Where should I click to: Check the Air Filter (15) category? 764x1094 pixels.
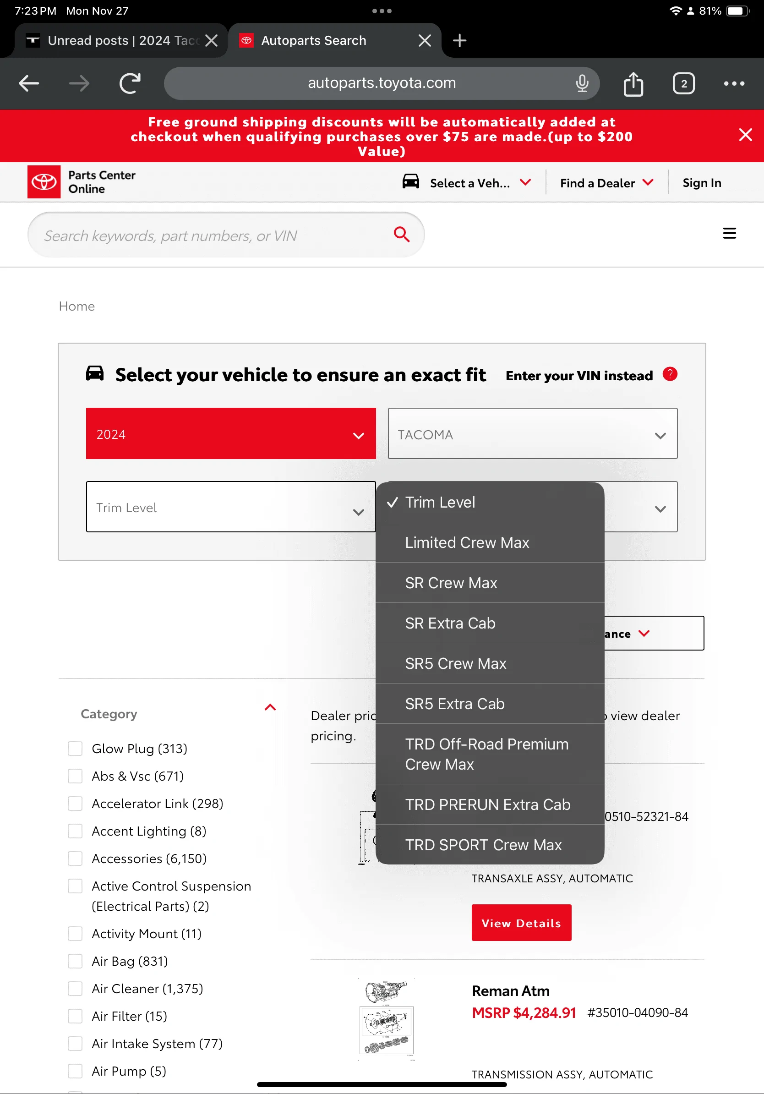click(75, 1016)
